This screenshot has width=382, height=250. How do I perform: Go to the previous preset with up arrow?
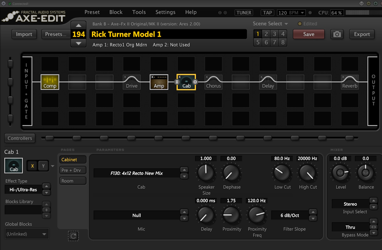[x=79, y=26]
